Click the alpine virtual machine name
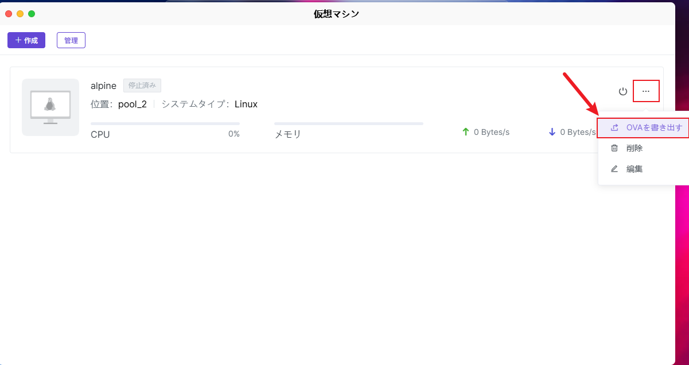The image size is (689, 365). [103, 86]
